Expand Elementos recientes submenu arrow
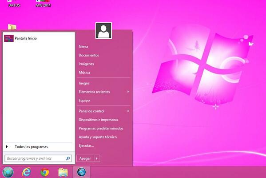 tap(128, 92)
